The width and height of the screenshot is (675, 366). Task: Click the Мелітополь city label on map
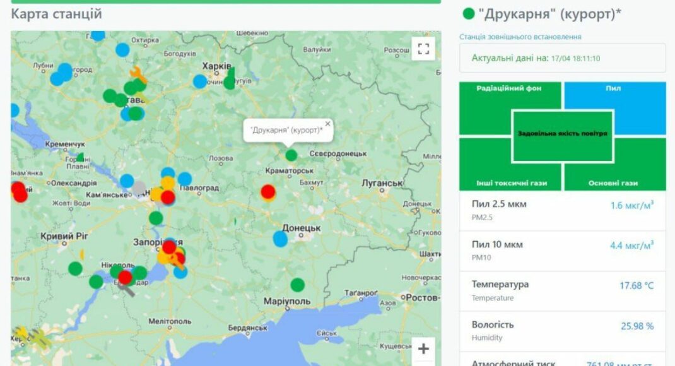[170, 321]
